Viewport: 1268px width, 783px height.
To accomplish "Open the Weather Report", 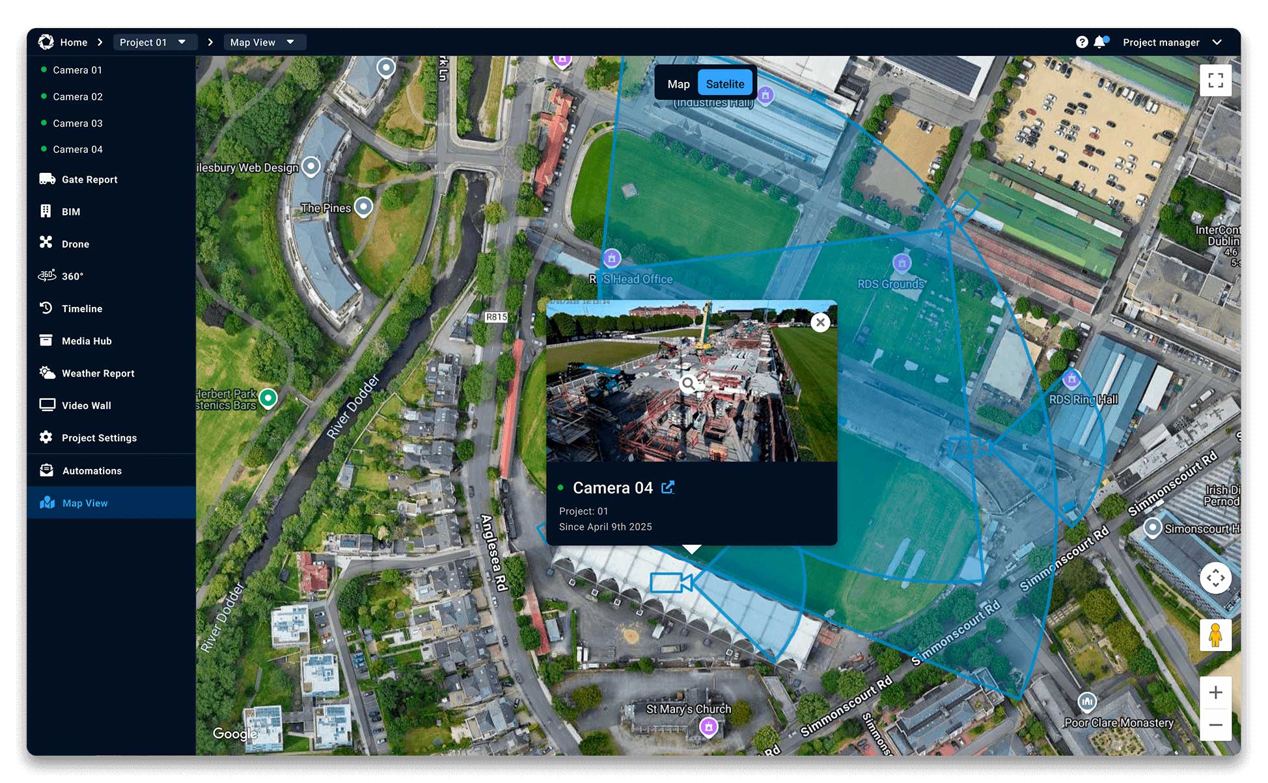I will tap(98, 373).
